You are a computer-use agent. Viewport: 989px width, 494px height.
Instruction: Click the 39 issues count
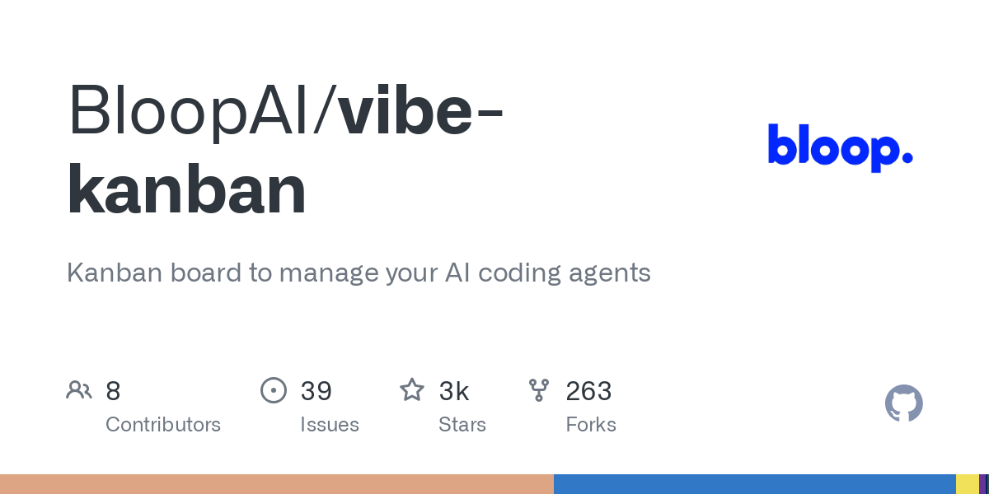316,390
